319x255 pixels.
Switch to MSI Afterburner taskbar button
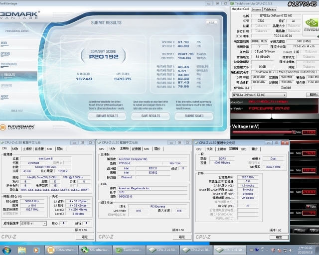tap(95, 250)
